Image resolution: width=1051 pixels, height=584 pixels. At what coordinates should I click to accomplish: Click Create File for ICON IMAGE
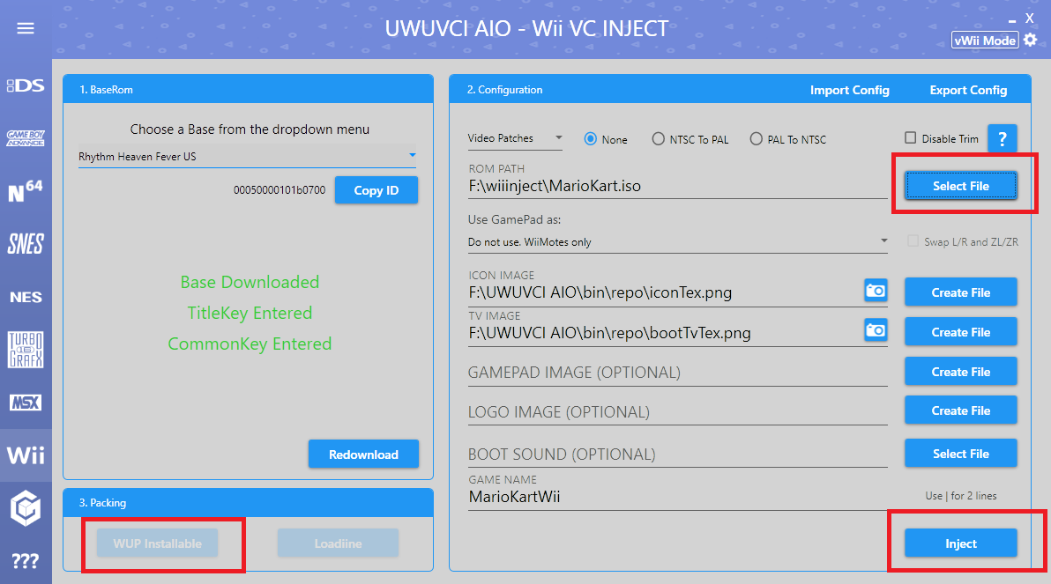point(960,292)
